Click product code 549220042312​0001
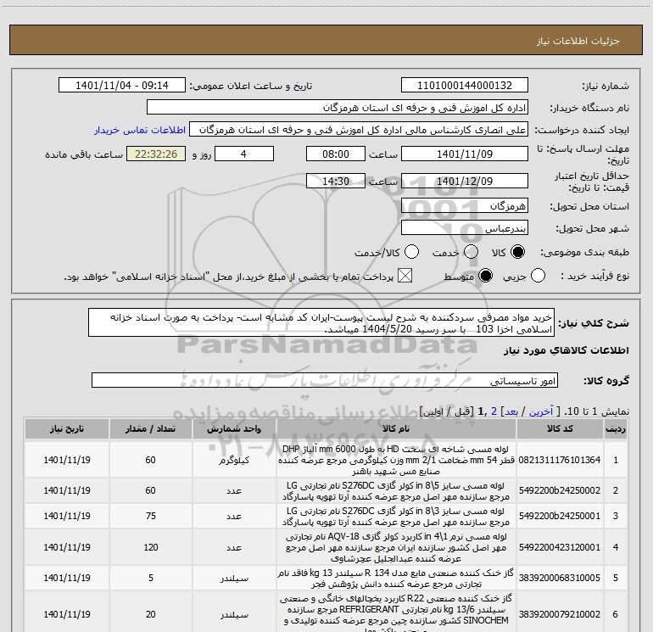The height and width of the screenshot is (632, 653). pyautogui.click(x=560, y=547)
